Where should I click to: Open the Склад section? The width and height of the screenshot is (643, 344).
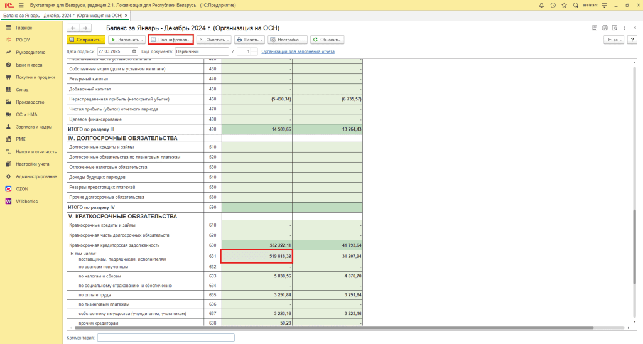(22, 89)
